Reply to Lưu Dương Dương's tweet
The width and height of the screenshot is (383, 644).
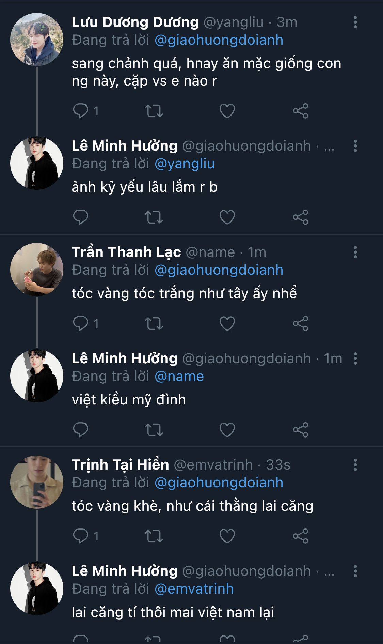coord(81,111)
